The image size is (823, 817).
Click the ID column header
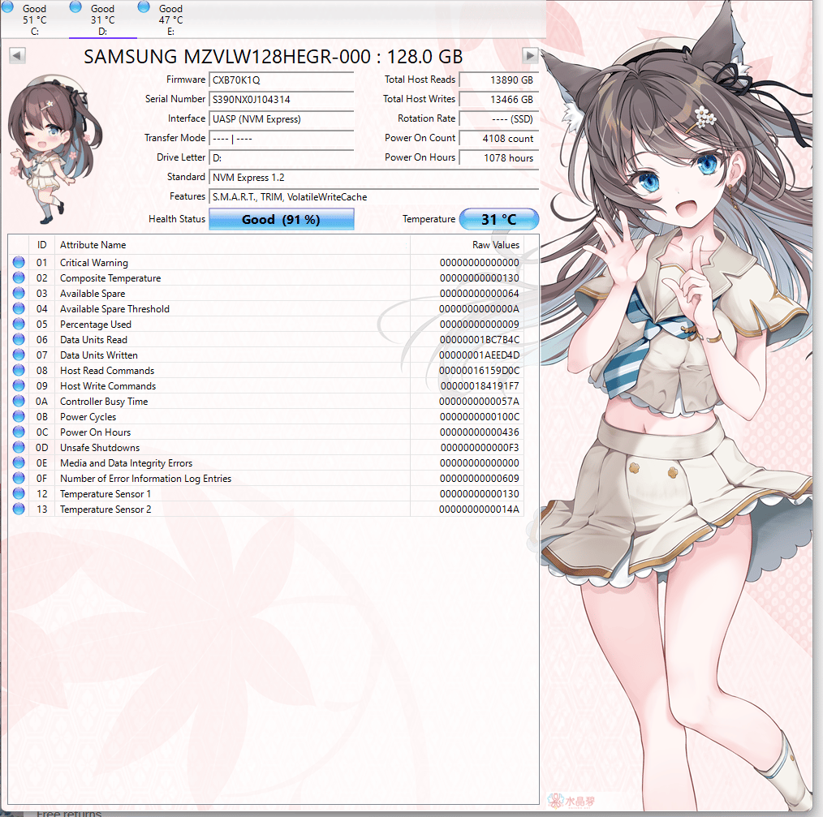(x=42, y=245)
